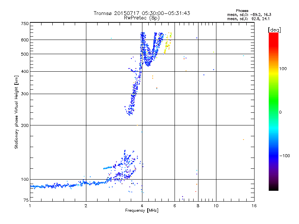The width and height of the screenshot is (299, 224).
Task: Click the 'Frequency [MHz]' axis label
Action: (x=142, y=211)
